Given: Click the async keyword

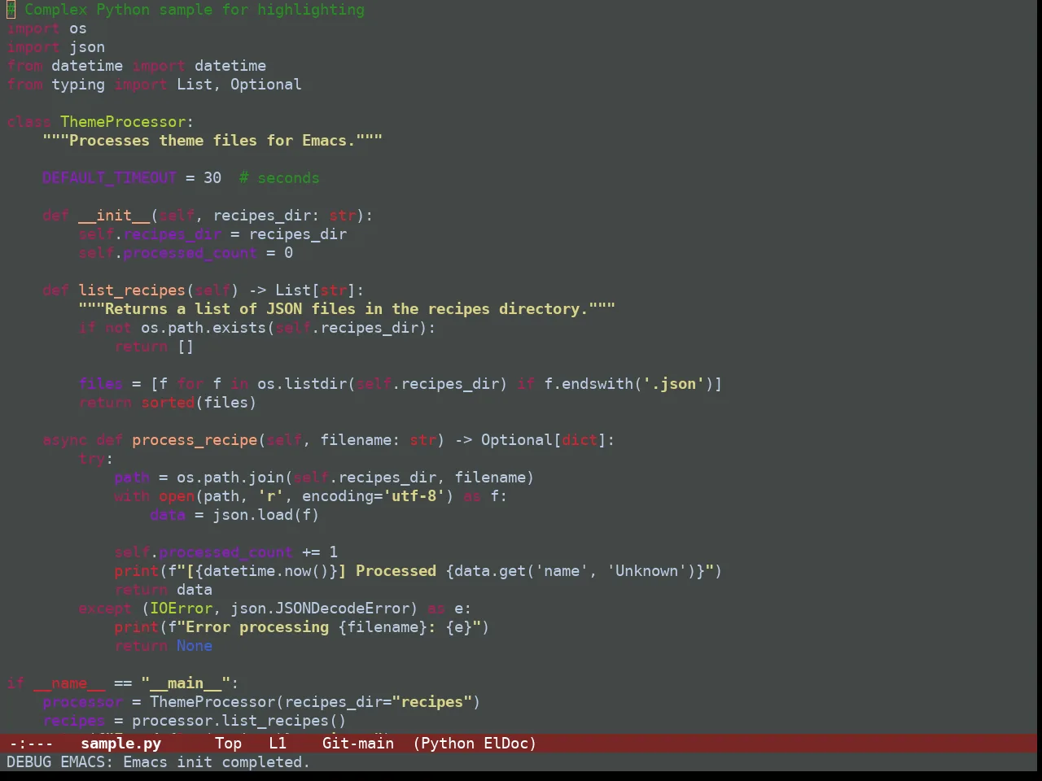Looking at the screenshot, I should click(x=65, y=440).
